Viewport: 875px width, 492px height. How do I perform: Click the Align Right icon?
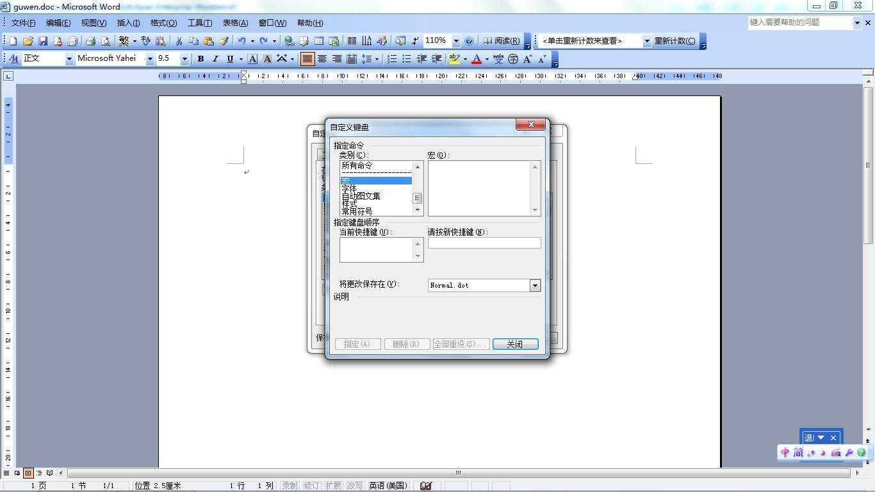pyautogui.click(x=337, y=59)
